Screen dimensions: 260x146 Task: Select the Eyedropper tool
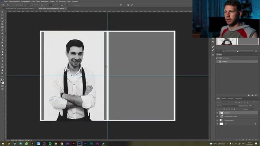tap(2, 30)
